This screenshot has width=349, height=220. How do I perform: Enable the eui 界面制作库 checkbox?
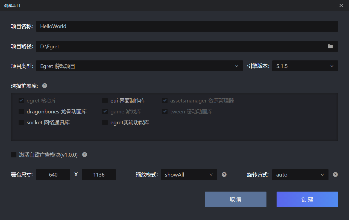(x=105, y=101)
